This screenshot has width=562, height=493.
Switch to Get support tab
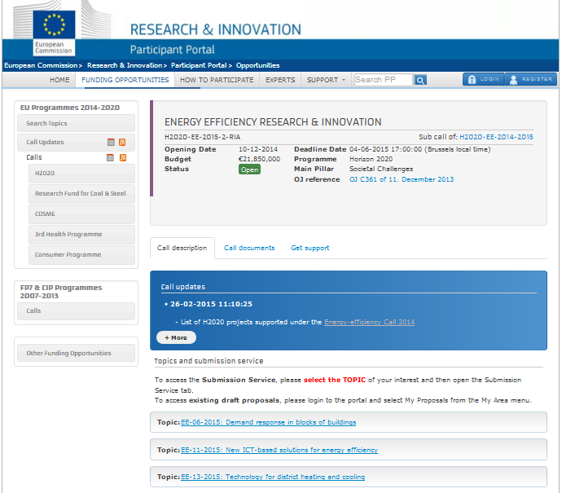pos(310,248)
